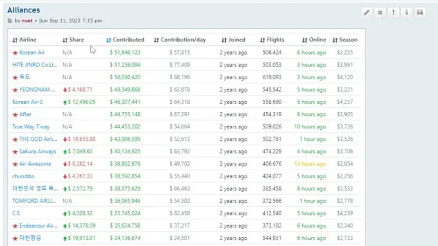This screenshot has width=438, height=246.
Task: Open the After airline link
Action: pyautogui.click(x=25, y=114)
